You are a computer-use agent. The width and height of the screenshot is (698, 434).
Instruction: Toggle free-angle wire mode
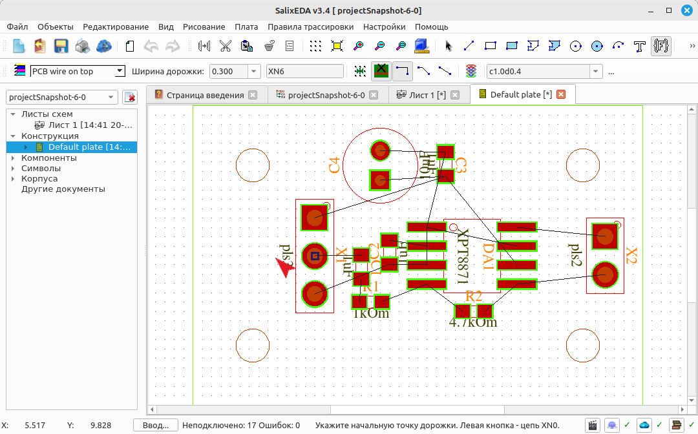pyautogui.click(x=445, y=71)
